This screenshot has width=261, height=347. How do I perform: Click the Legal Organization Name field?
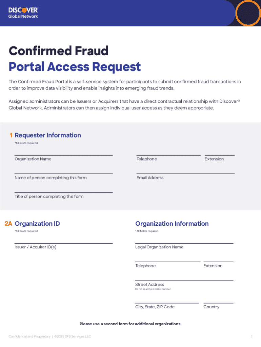tap(184, 240)
